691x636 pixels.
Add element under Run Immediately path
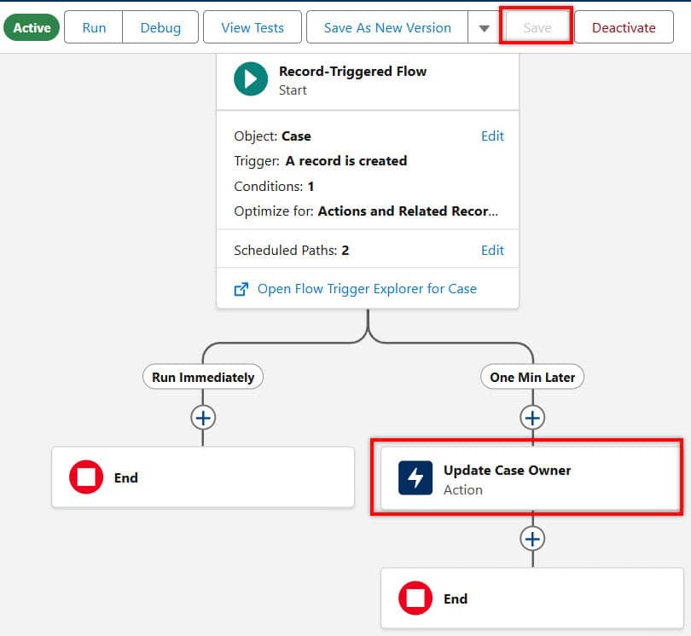tap(203, 418)
